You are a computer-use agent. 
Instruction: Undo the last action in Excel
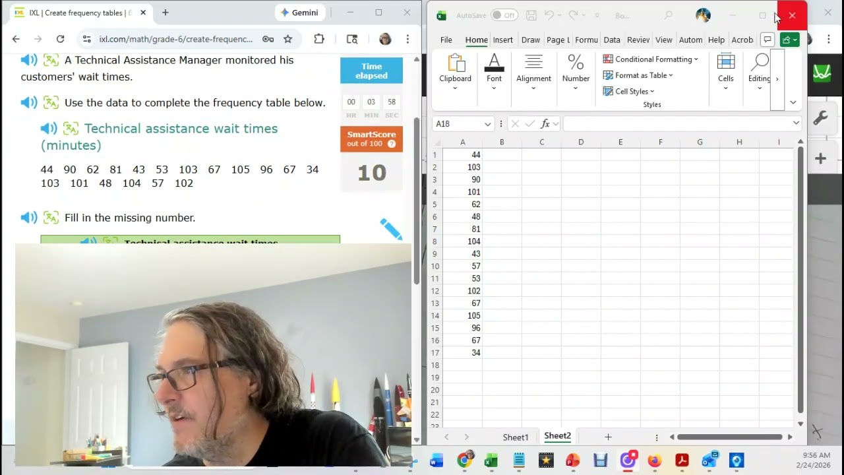(x=549, y=15)
